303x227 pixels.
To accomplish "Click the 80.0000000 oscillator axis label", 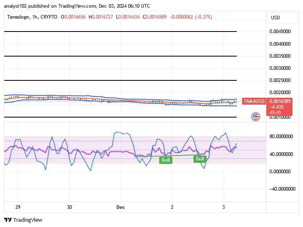I will pyautogui.click(x=281, y=137).
